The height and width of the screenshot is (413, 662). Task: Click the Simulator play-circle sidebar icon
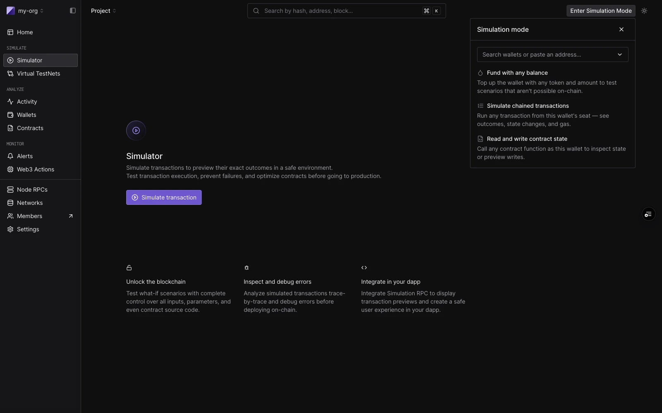point(10,60)
